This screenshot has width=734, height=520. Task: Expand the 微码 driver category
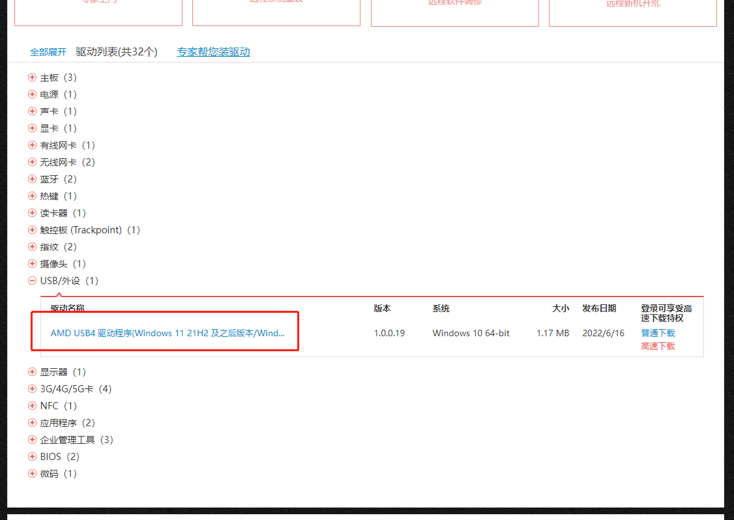32,473
